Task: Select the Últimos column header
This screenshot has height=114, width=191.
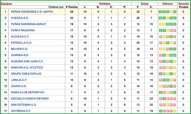Action: pyautogui.click(x=167, y=3)
